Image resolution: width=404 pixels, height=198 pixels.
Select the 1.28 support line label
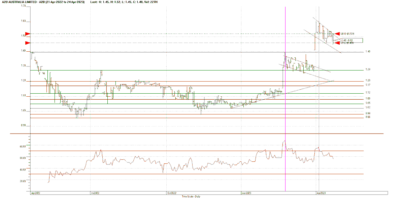tap(368, 70)
